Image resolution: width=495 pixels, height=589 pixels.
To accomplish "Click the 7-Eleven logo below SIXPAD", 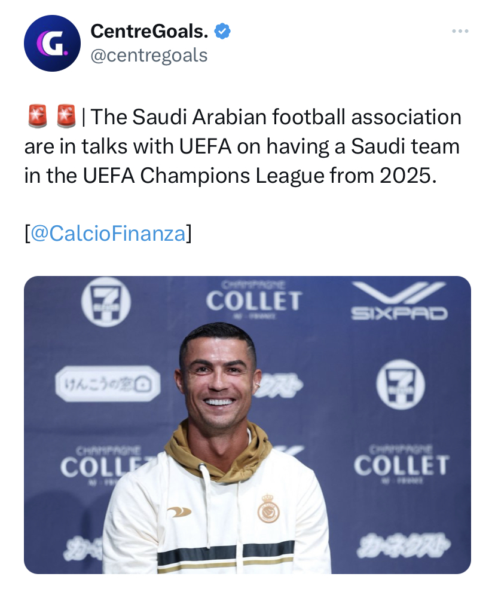I will (x=400, y=384).
